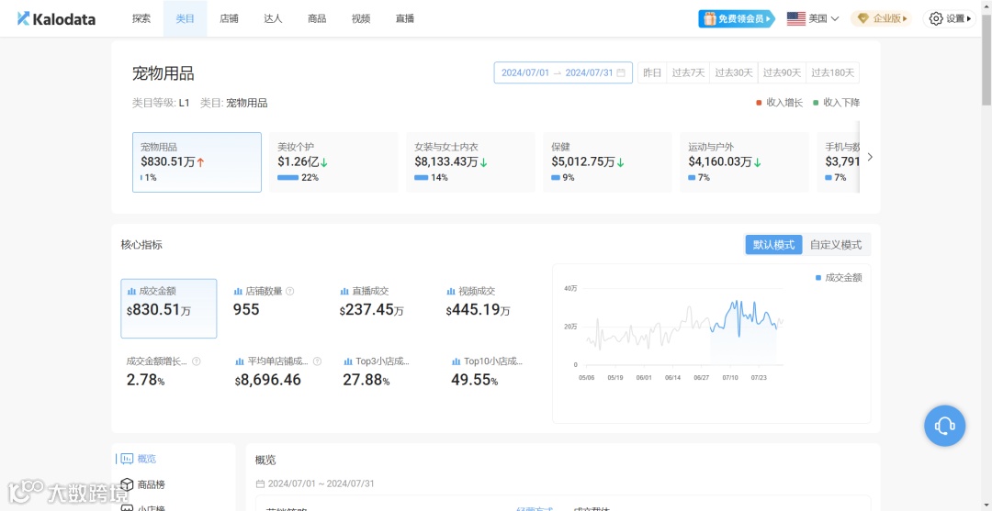Toggle the 成交金额 chart legend

coord(839,277)
